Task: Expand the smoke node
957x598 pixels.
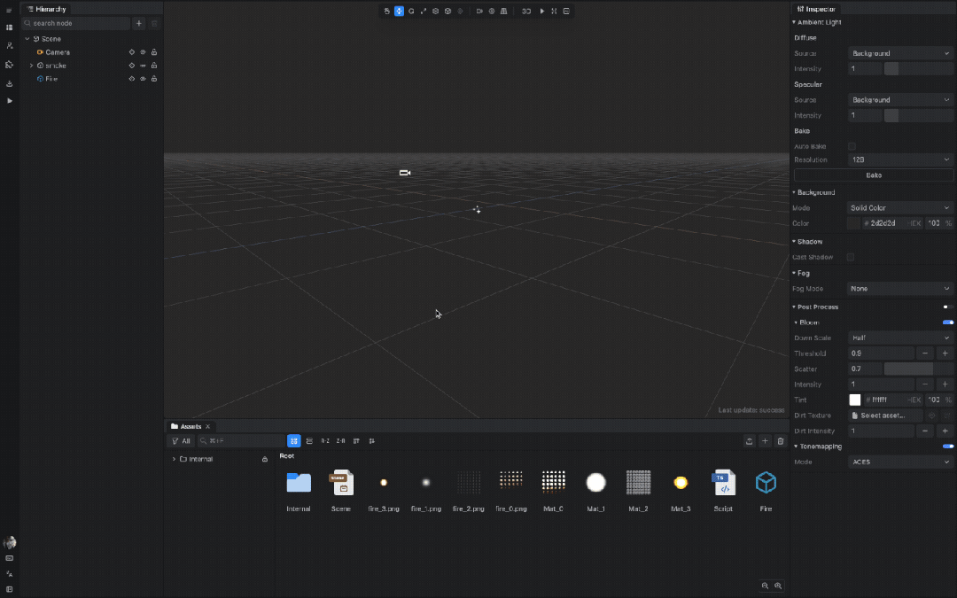Action: click(31, 66)
